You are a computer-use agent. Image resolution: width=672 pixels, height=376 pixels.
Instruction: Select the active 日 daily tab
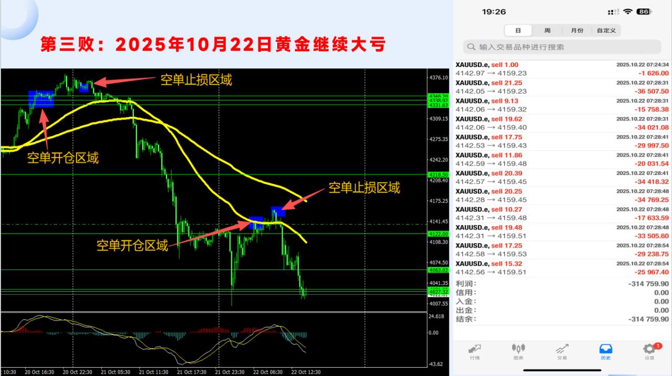pos(518,30)
